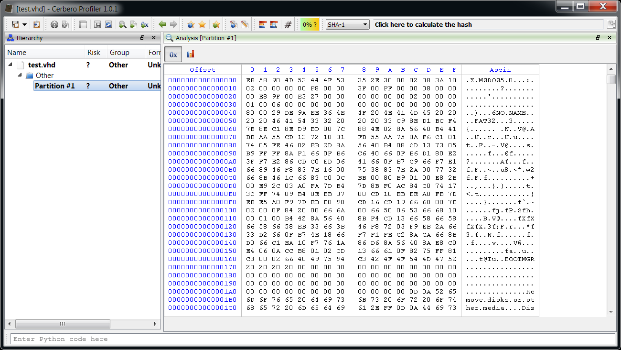Click ASCII text '..FAT32...3.....'
Screen dimensions: 621x350
[500, 120]
